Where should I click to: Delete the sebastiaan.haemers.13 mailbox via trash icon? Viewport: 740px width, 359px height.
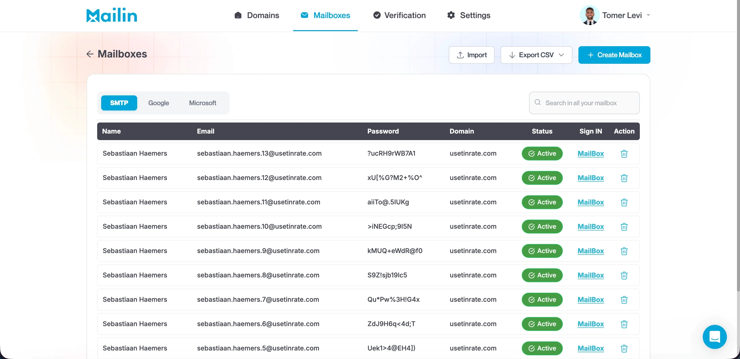tap(624, 154)
